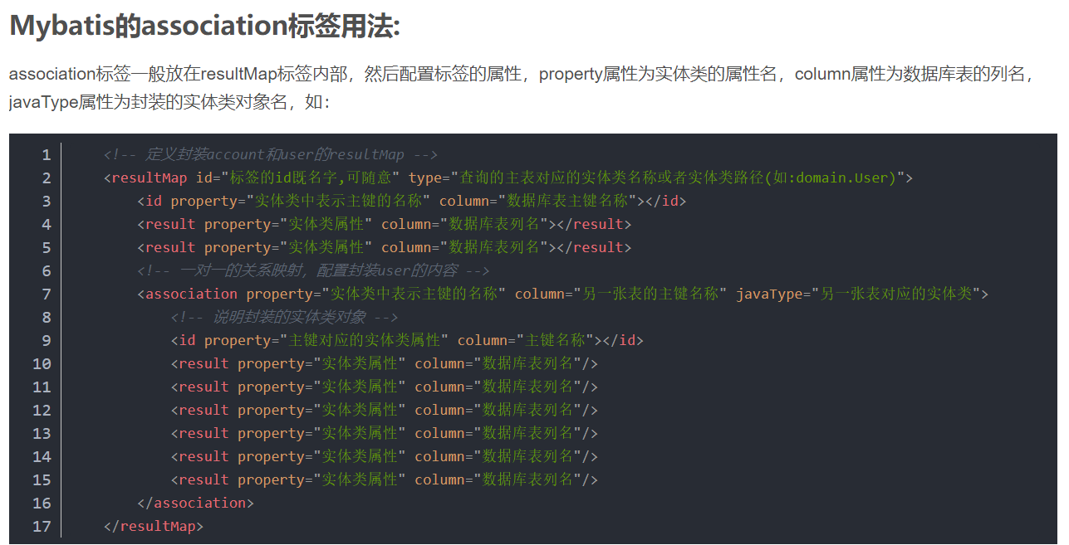The height and width of the screenshot is (545, 1069).
Task: Click the closing "</resultMap>" tag
Action: pyautogui.click(x=154, y=526)
